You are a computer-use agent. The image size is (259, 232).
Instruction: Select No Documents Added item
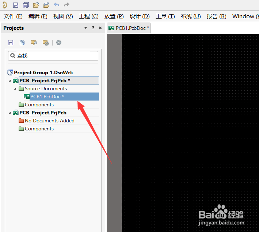[50, 121]
